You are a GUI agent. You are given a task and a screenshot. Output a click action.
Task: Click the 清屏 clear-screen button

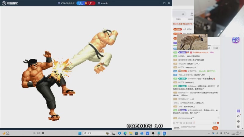[216, 48]
